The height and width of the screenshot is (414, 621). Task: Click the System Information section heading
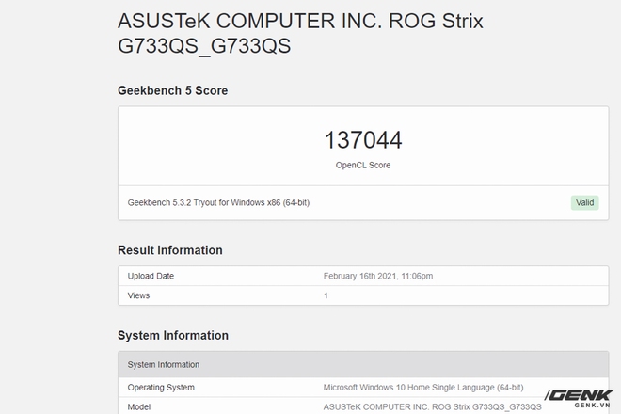coord(173,336)
